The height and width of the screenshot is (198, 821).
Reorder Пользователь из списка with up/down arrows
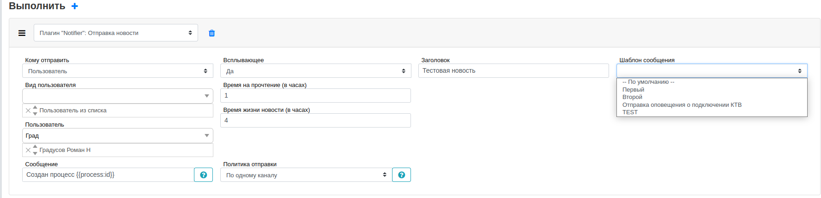(x=35, y=111)
